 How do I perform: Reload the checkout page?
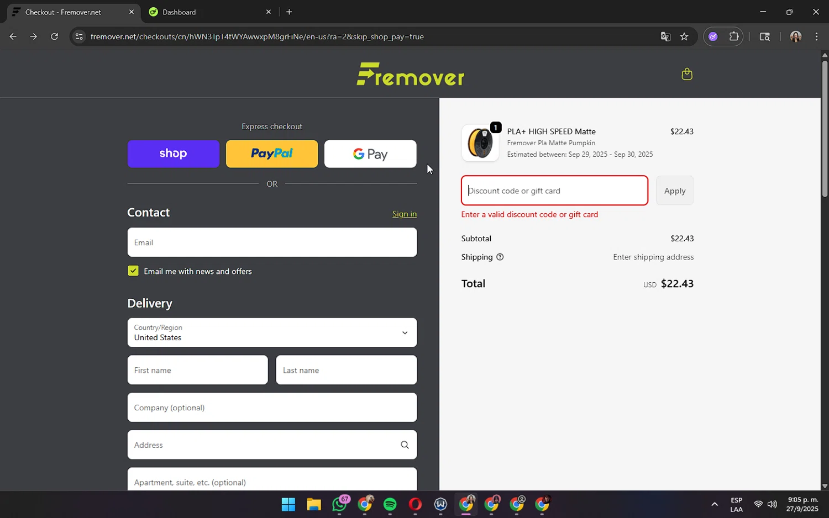pos(54,36)
